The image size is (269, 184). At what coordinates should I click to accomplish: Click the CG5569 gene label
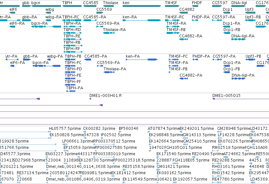click(104, 9)
